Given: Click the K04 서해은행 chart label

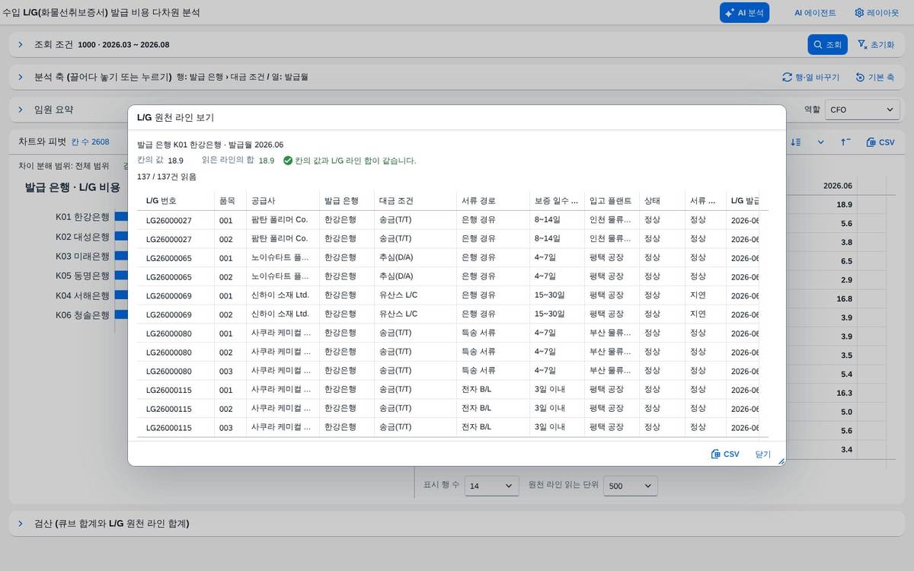Looking at the screenshot, I should pos(82,295).
